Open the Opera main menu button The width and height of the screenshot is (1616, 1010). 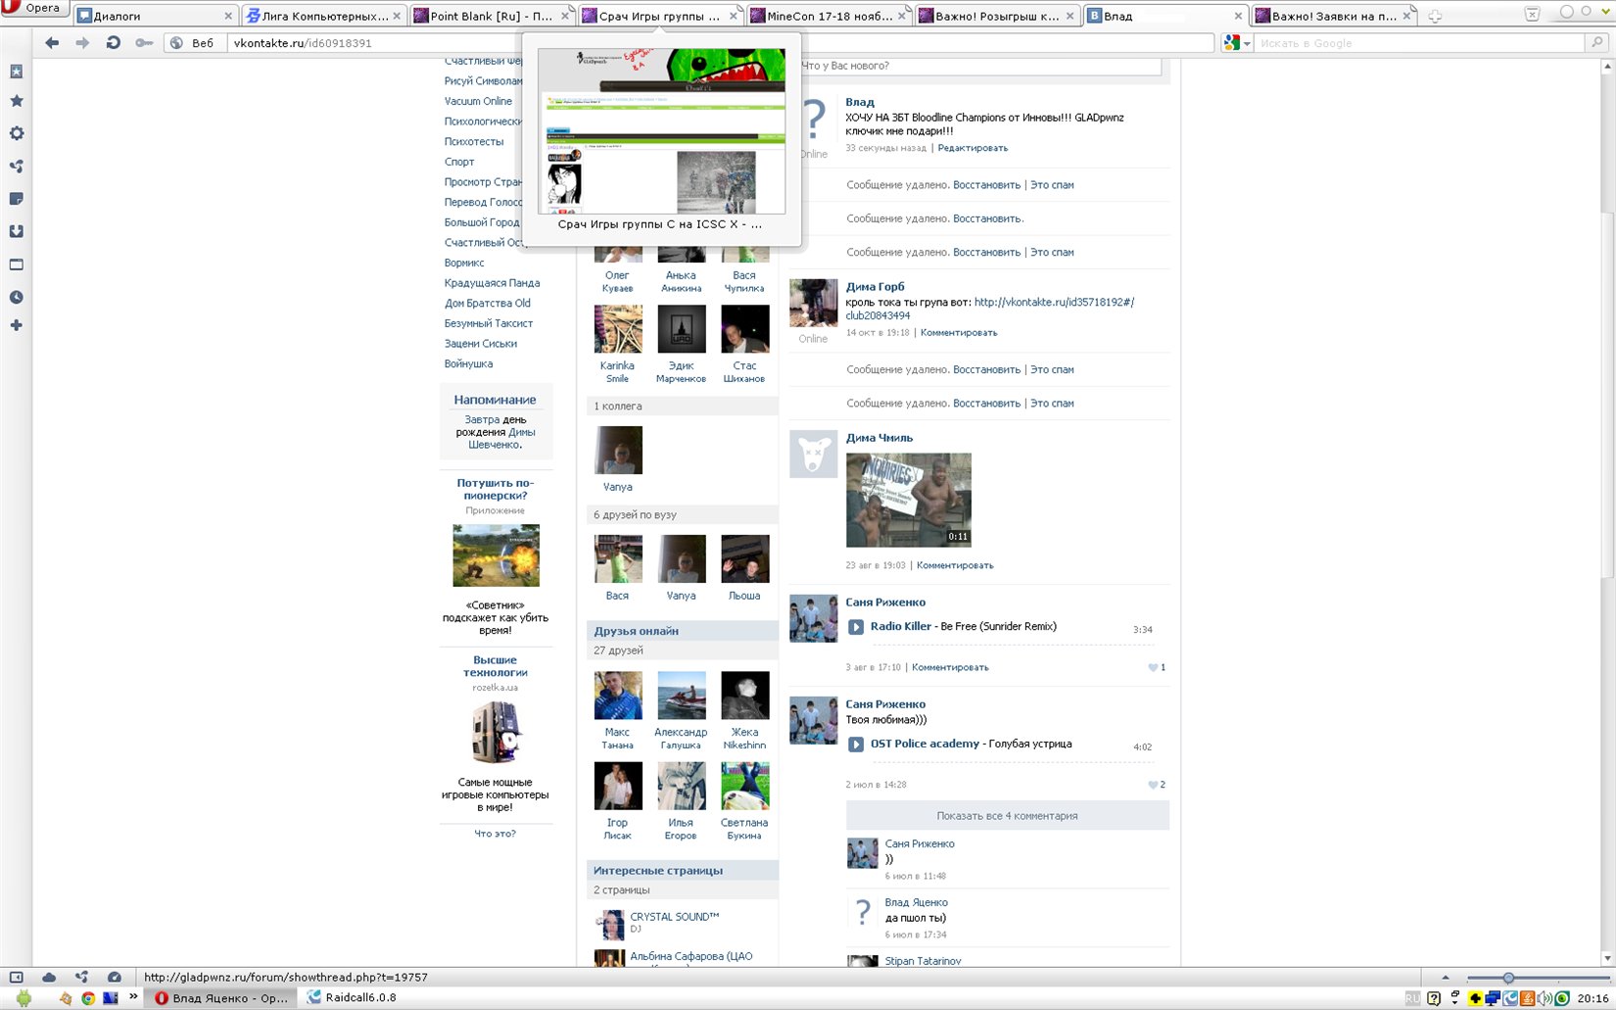tap(33, 8)
